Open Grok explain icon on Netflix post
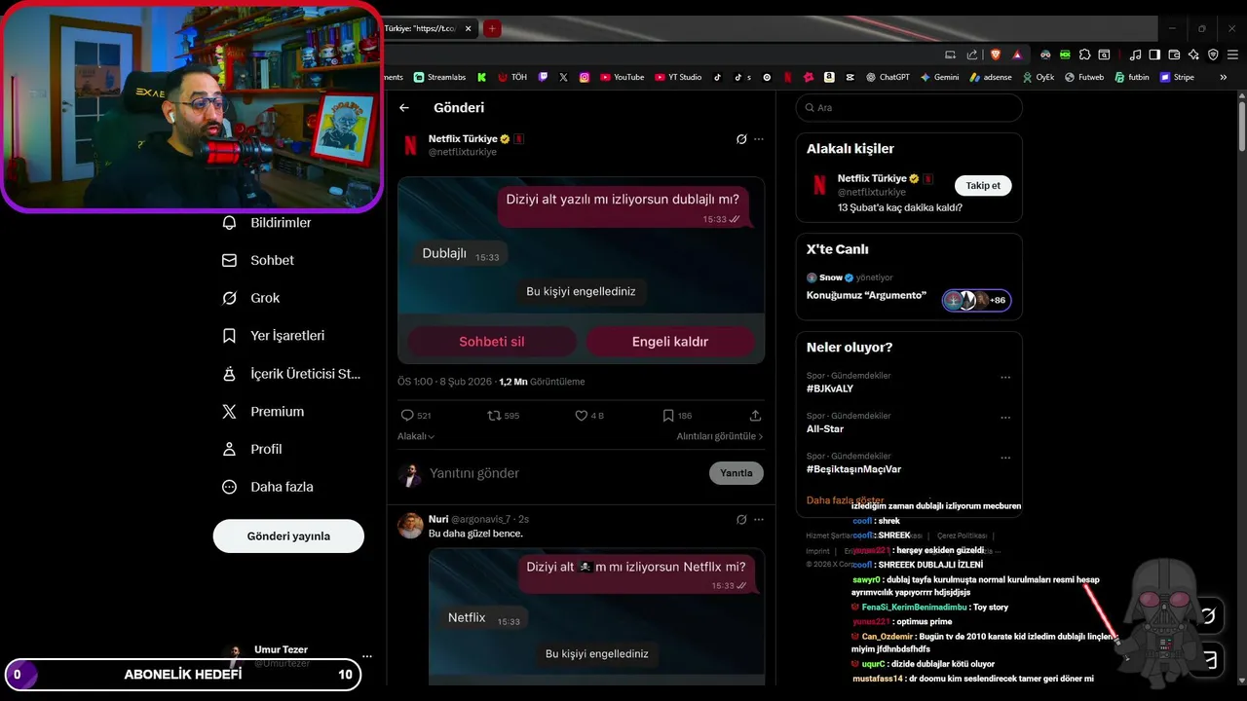Viewport: 1247px width, 701px height. 741,139
